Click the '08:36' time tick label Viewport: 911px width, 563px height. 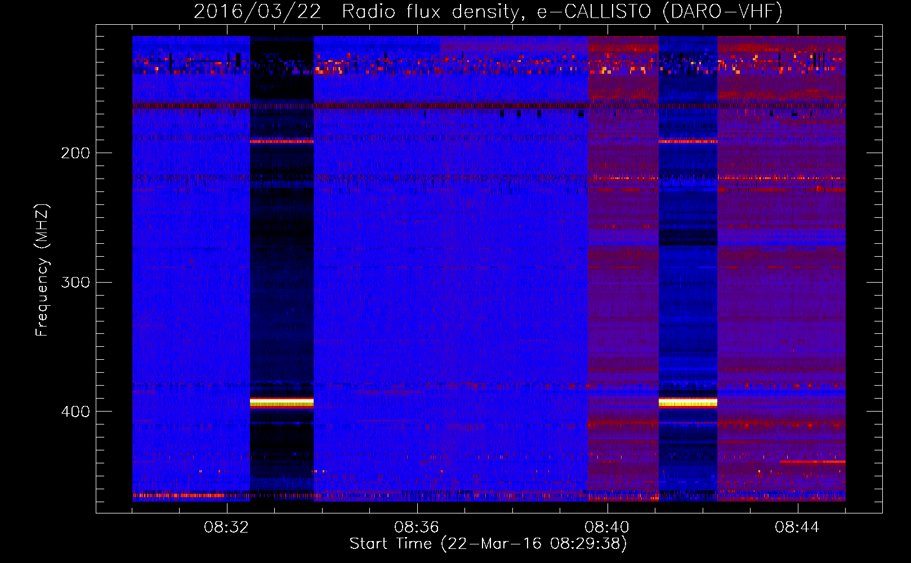coord(417,528)
